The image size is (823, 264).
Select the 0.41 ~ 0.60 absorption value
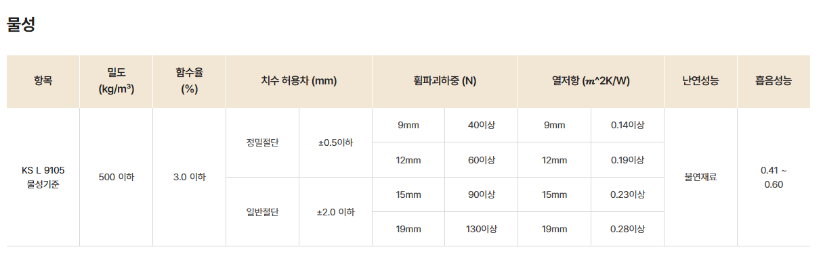774,177
